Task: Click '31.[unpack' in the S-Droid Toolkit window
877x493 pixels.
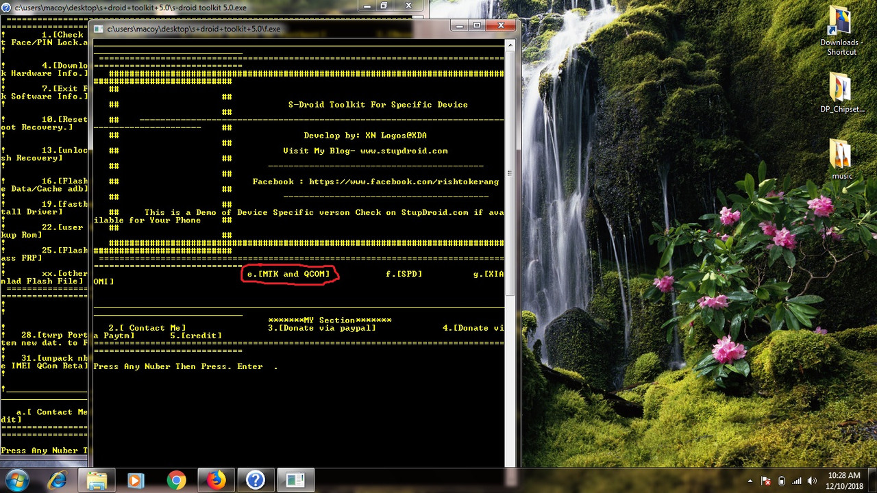Action: pos(54,358)
